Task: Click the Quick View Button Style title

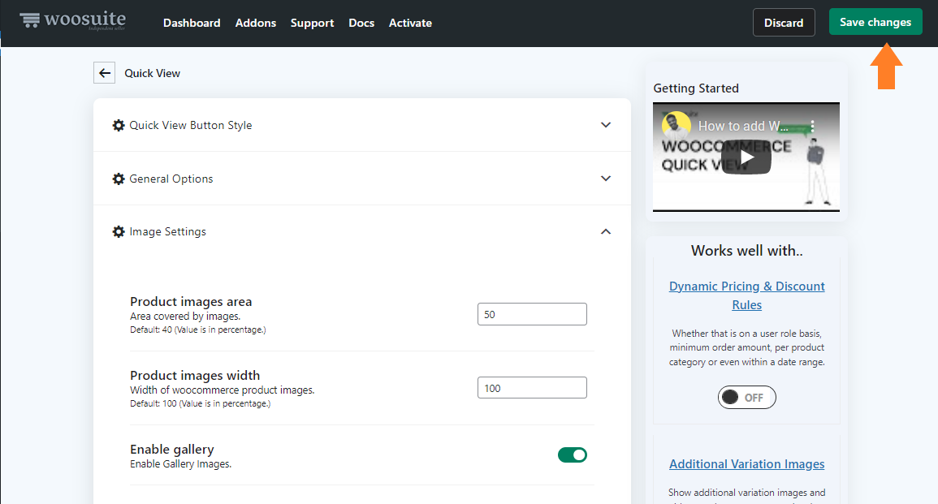Action: click(x=190, y=125)
